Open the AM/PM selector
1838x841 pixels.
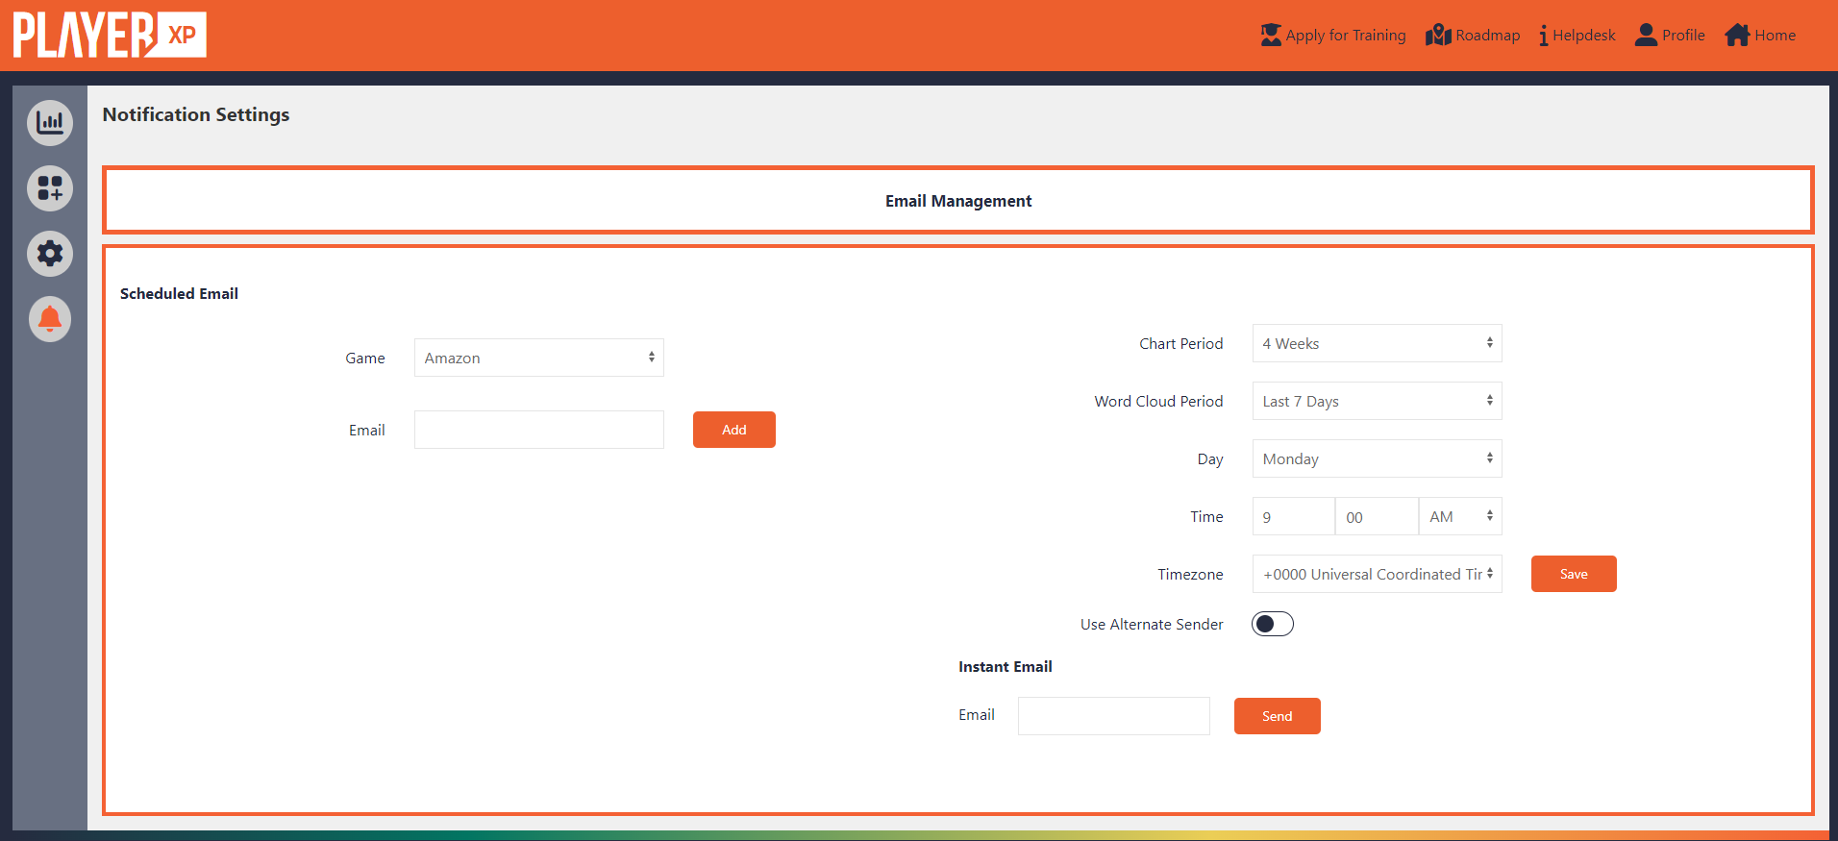pyautogui.click(x=1460, y=516)
